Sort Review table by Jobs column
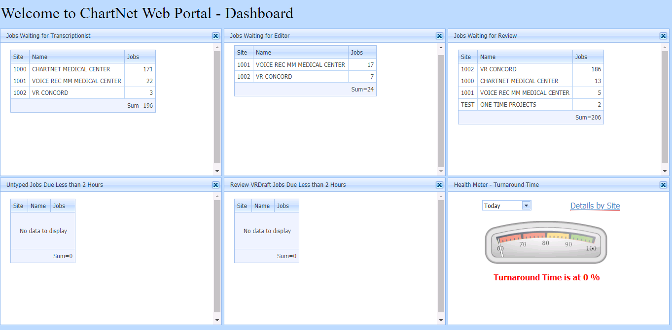672x330 pixels. click(588, 57)
